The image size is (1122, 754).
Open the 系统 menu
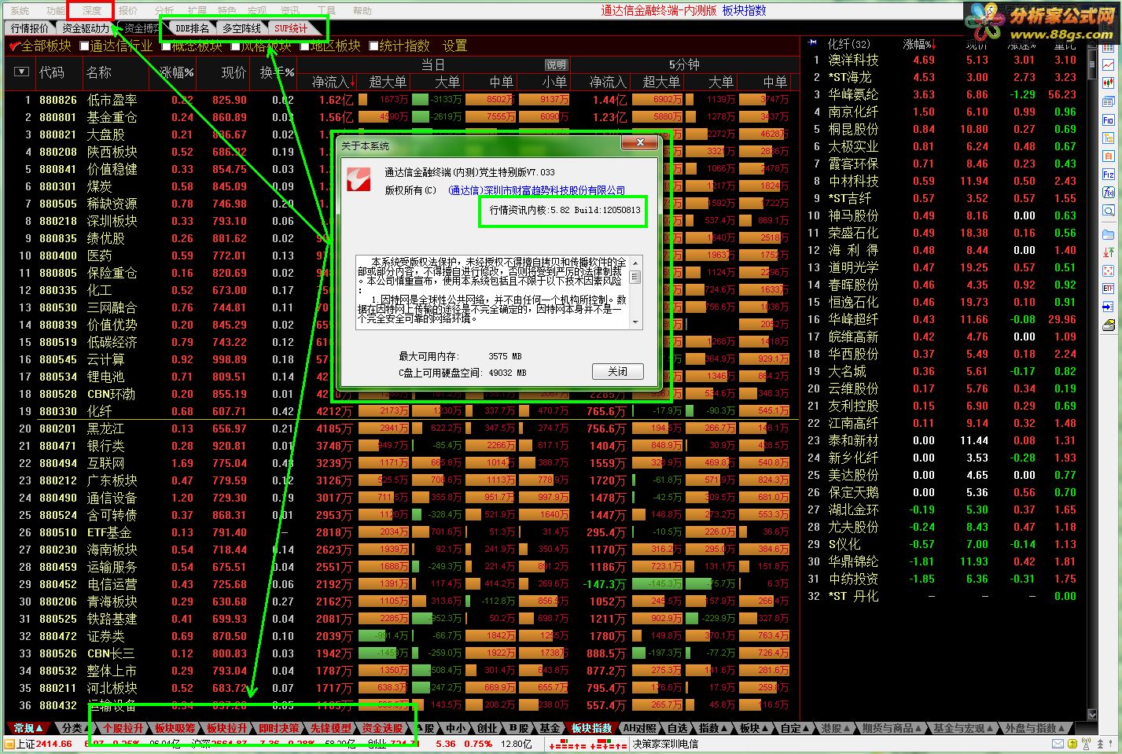click(20, 11)
